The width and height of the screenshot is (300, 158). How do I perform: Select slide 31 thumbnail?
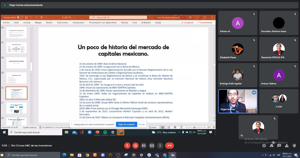16,108
